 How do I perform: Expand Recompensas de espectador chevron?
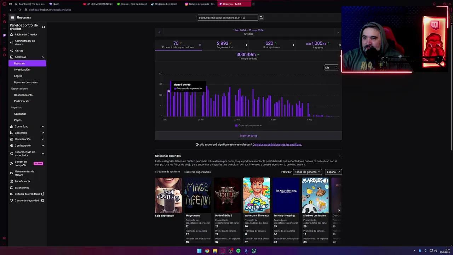(43, 154)
